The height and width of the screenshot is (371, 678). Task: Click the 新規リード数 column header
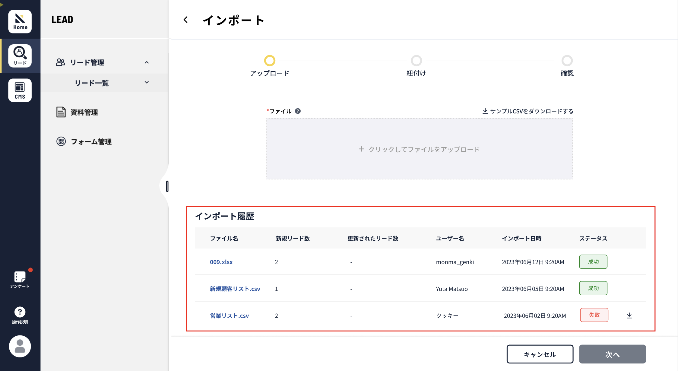(x=293, y=238)
